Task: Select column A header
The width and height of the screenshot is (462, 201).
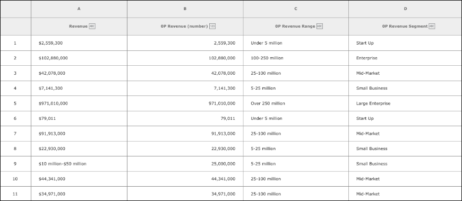Action: (x=79, y=9)
